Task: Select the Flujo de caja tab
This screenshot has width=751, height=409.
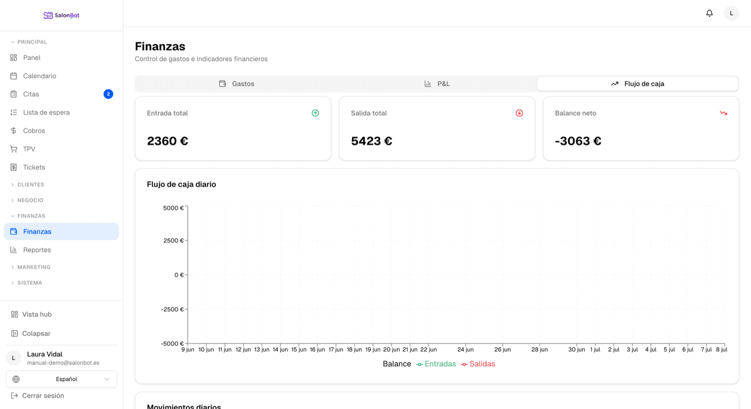Action: pyautogui.click(x=637, y=84)
